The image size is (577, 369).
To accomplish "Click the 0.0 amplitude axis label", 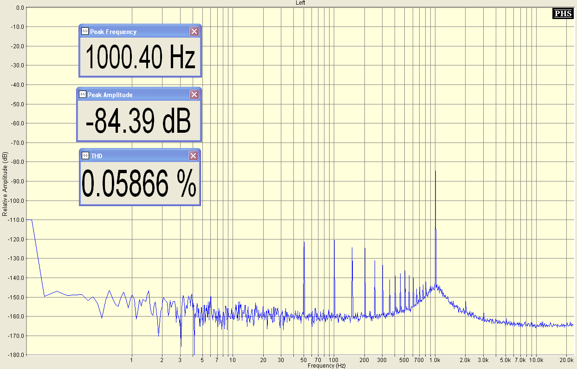I will [x=20, y=8].
